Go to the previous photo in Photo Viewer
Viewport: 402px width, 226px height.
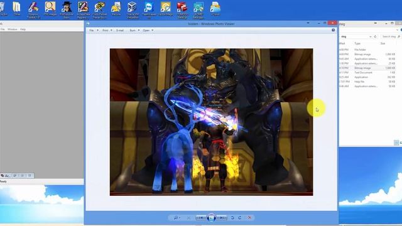tap(201, 218)
